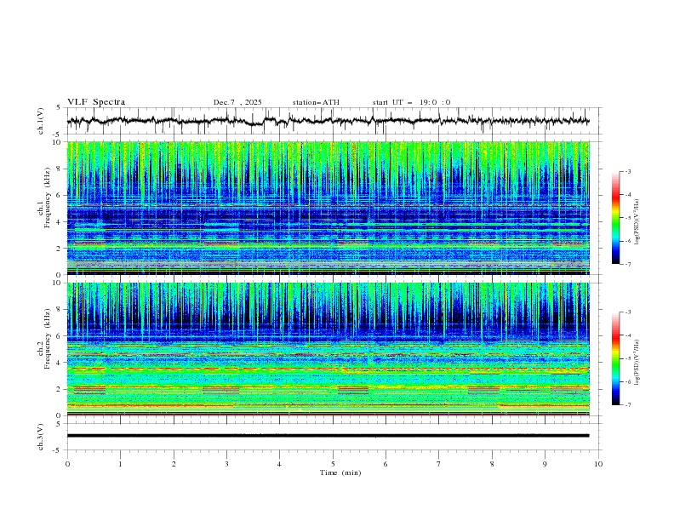Click the 'ch.3(V)' waveform axis label
674x521 pixels.
[x=41, y=437]
